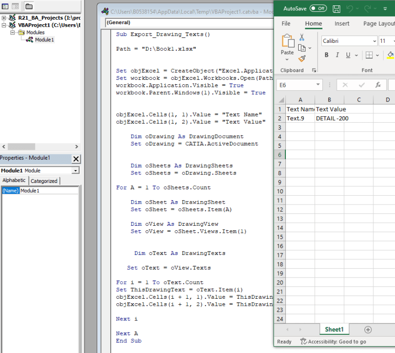The width and height of the screenshot is (395, 353).
Task: Select column C header
Action: pyautogui.click(x=359, y=100)
